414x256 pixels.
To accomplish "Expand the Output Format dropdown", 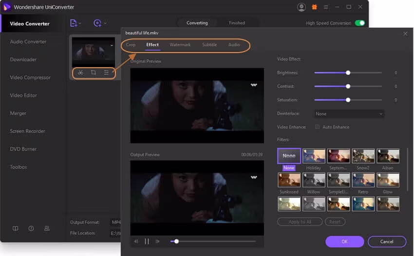I will pos(115,222).
